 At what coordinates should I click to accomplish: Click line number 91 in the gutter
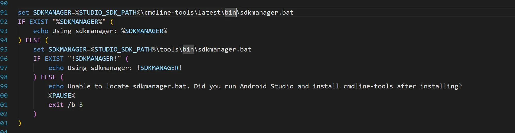click(4, 13)
